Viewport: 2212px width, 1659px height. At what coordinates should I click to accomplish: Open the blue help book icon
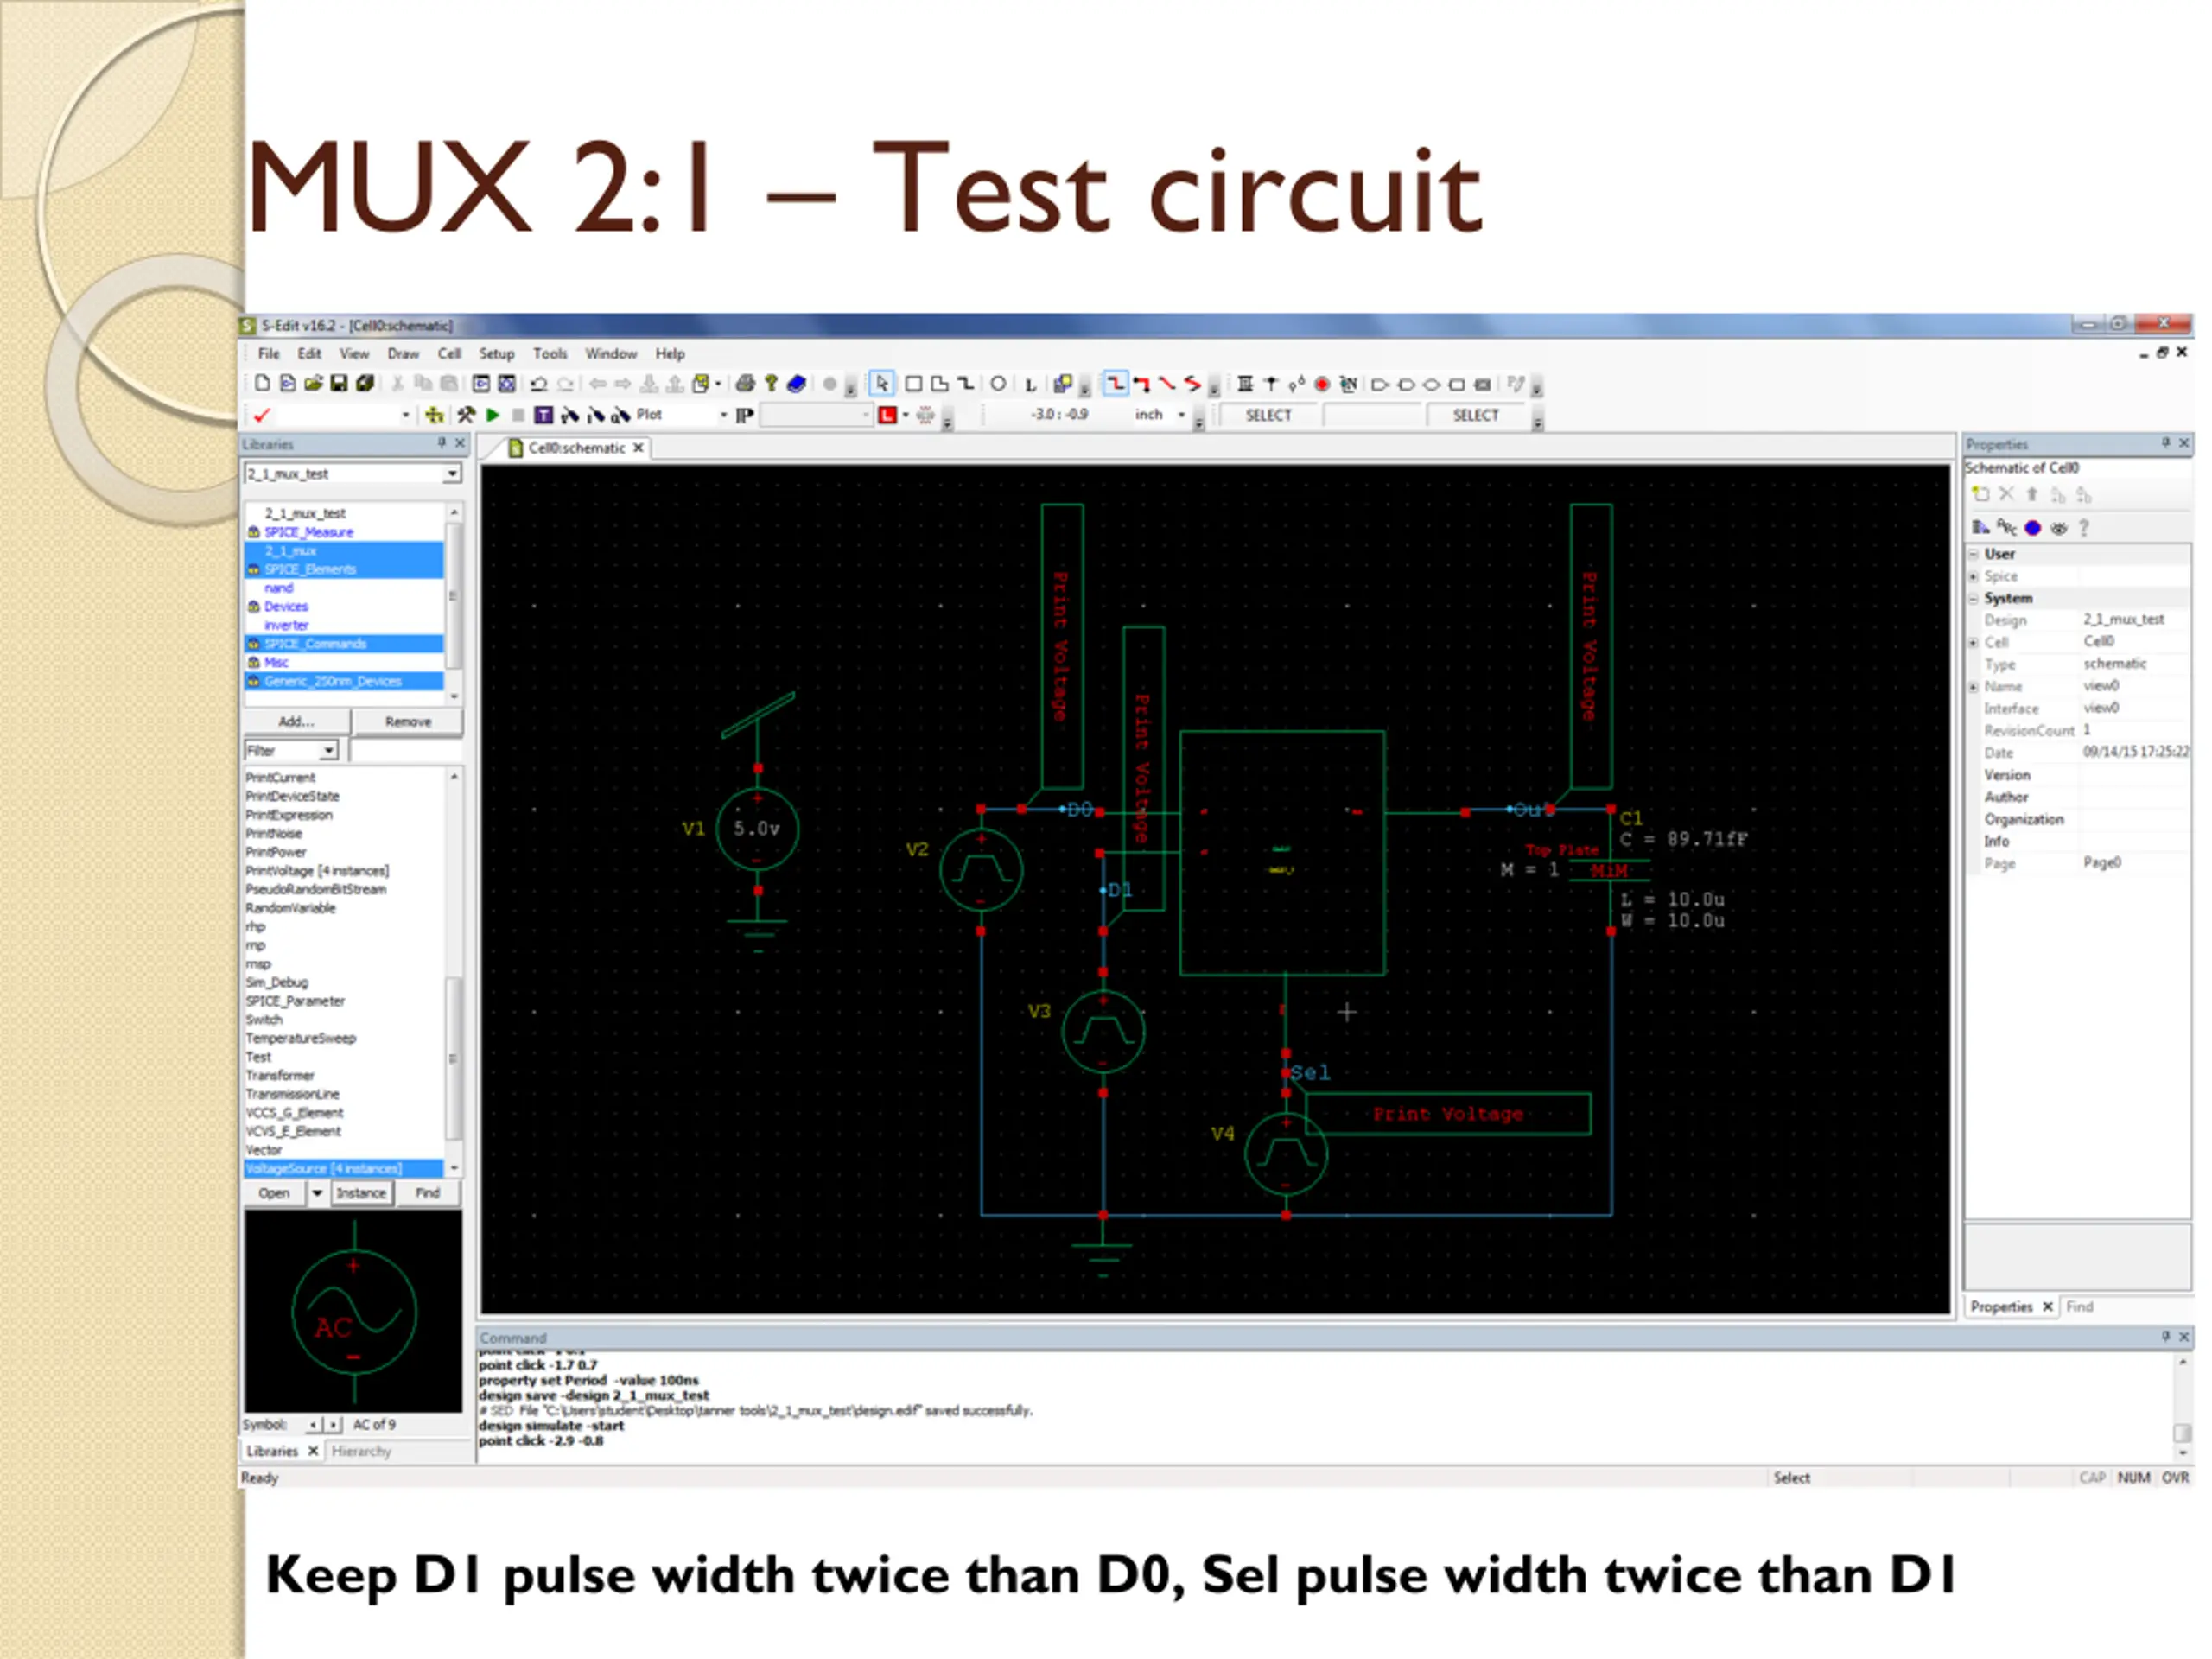(x=797, y=384)
